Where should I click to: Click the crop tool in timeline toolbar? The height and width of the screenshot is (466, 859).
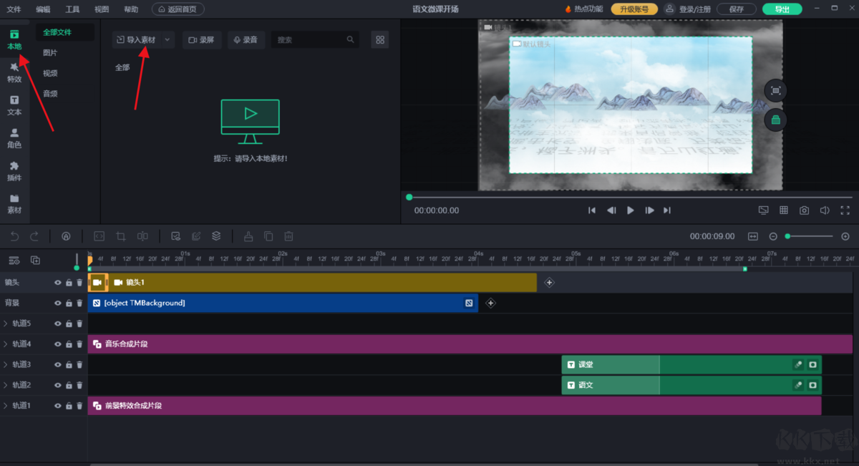click(x=121, y=236)
